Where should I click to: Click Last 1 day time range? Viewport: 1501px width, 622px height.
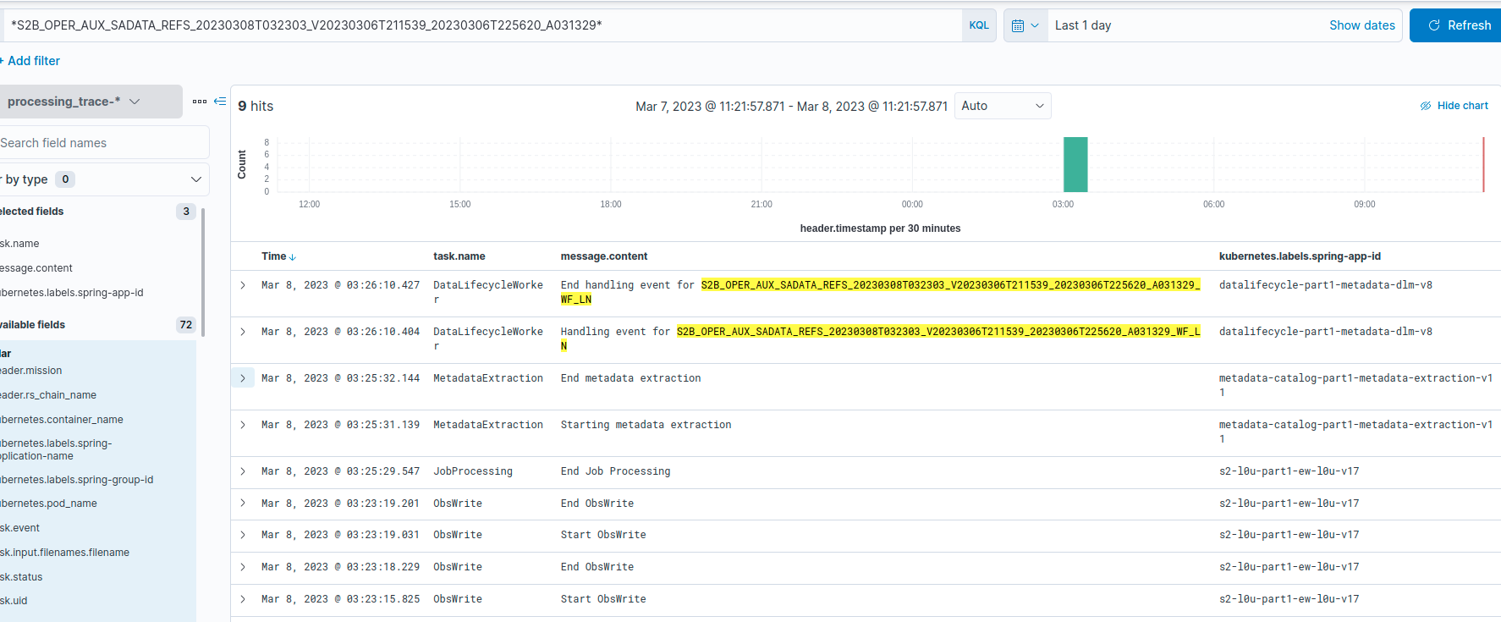(x=1083, y=25)
